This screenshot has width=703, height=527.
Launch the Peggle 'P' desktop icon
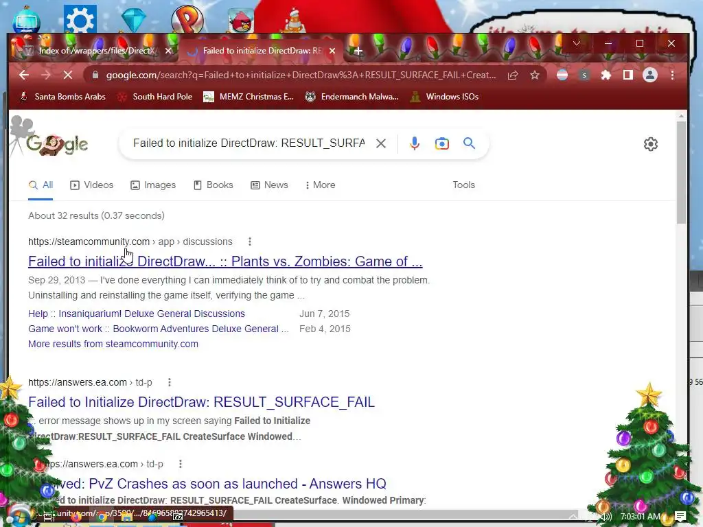point(187,19)
